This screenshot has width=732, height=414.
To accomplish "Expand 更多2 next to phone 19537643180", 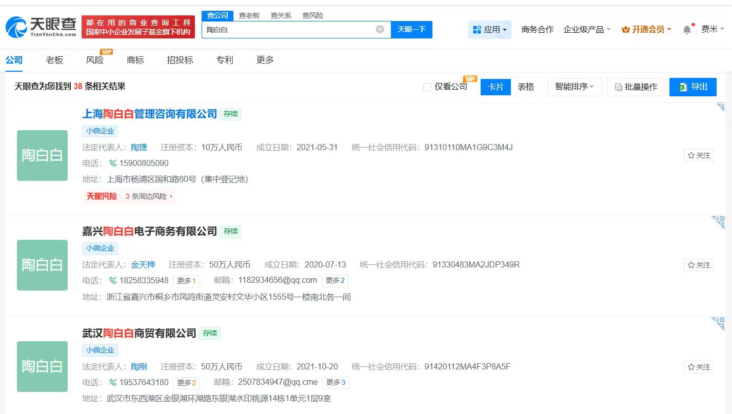I will coord(187,383).
